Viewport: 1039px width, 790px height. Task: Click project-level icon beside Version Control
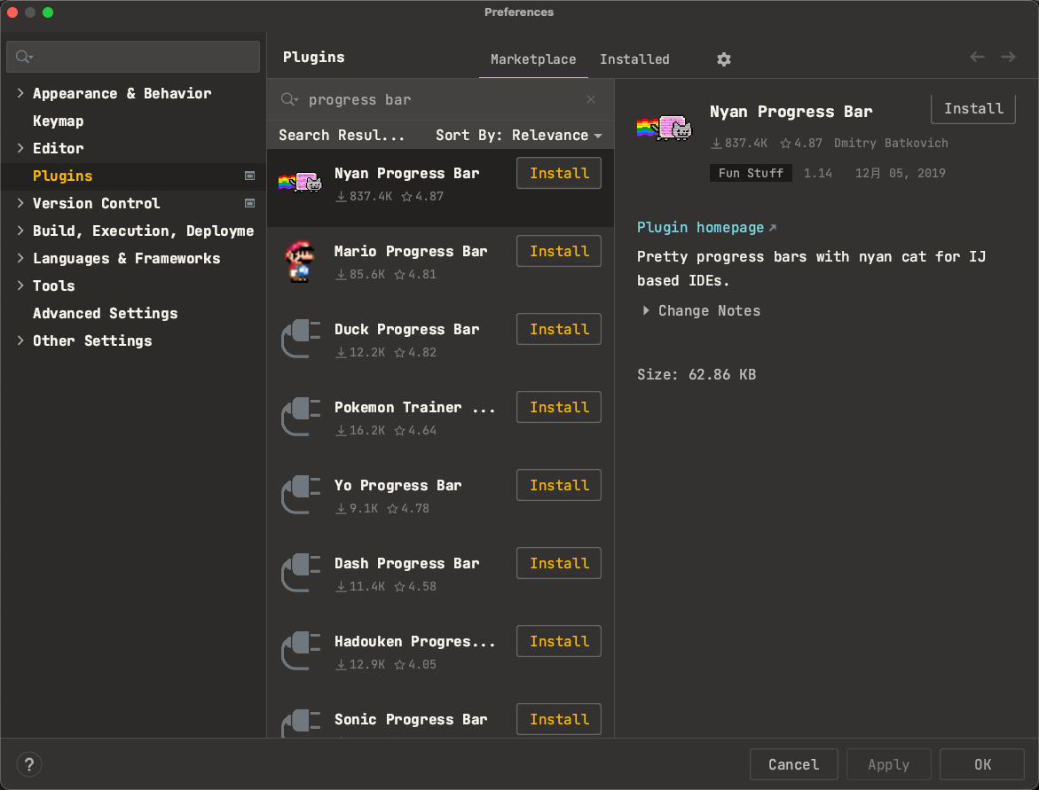coord(250,203)
